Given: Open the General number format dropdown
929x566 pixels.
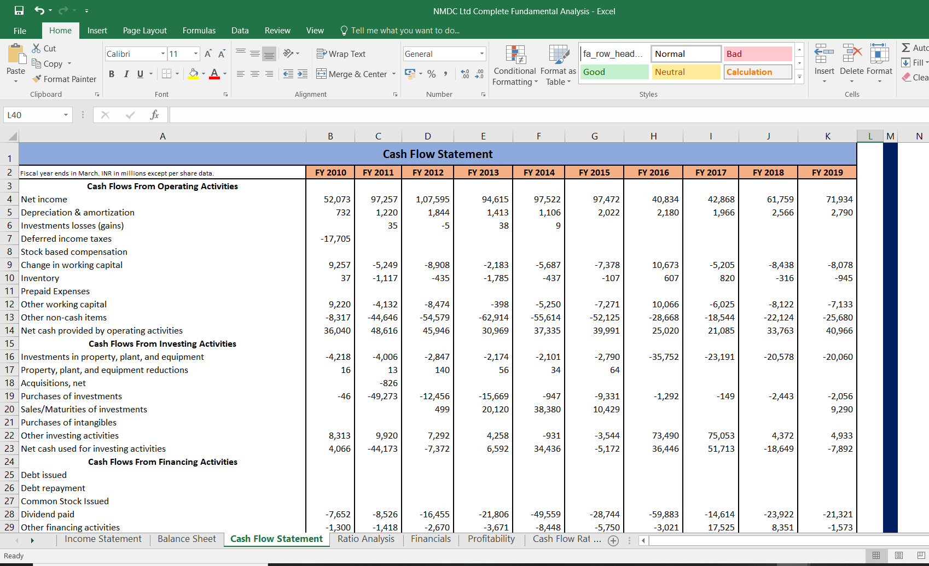Looking at the screenshot, I should point(482,54).
